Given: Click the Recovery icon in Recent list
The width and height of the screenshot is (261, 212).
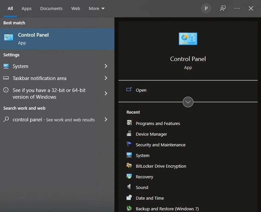Looking at the screenshot, I should [129, 177].
